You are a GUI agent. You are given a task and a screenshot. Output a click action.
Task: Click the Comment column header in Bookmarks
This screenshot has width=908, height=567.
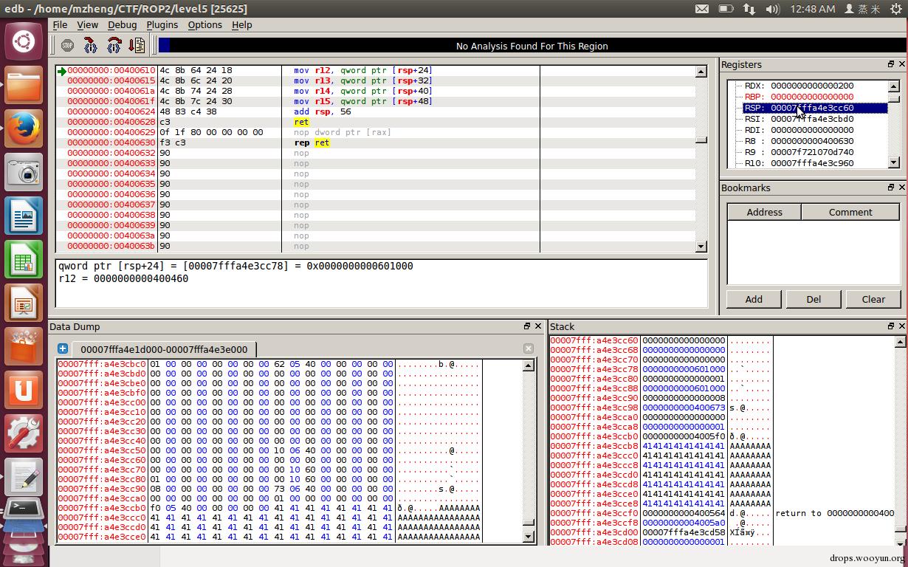[850, 212]
